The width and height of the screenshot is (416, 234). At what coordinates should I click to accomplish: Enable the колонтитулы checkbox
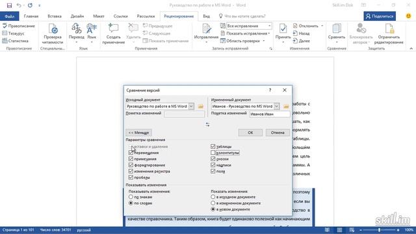(213, 153)
